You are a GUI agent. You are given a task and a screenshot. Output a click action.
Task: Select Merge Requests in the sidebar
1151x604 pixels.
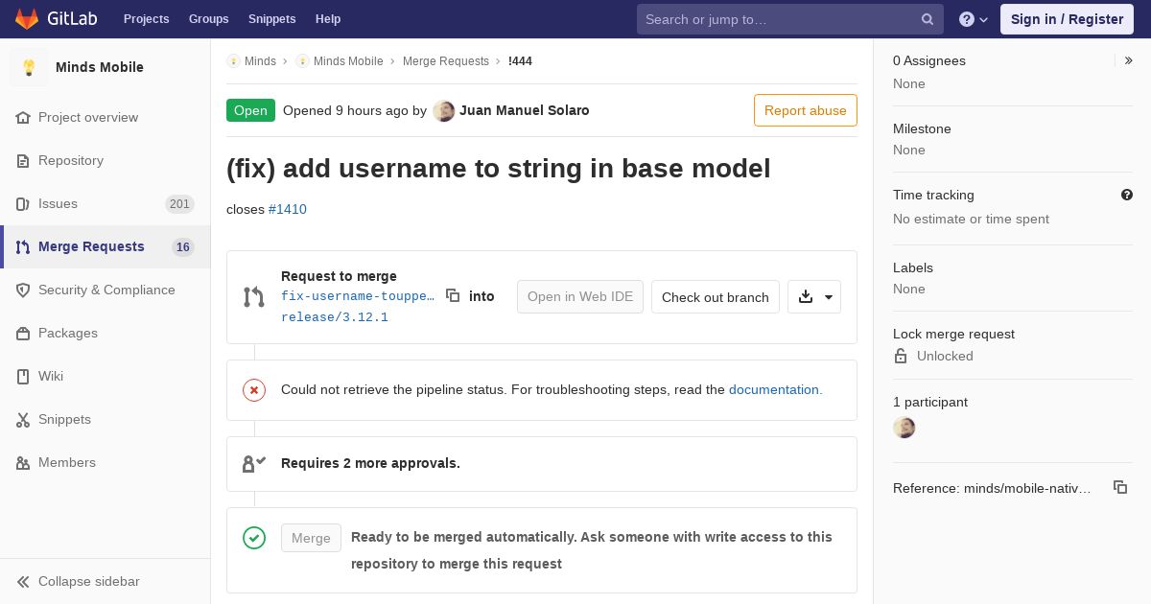point(91,246)
